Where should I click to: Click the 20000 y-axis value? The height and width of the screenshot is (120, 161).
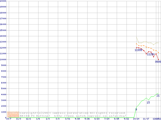point(3,1)
